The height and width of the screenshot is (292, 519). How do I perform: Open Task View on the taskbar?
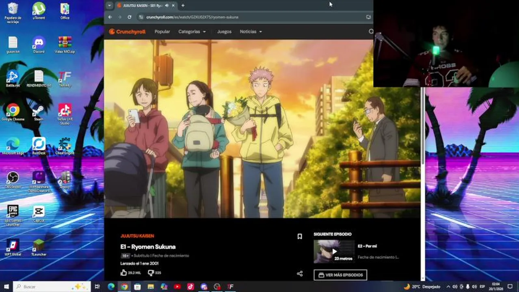[x=97, y=287]
